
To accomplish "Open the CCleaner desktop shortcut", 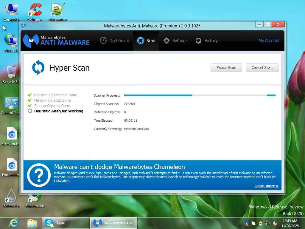I will [x=35, y=12].
